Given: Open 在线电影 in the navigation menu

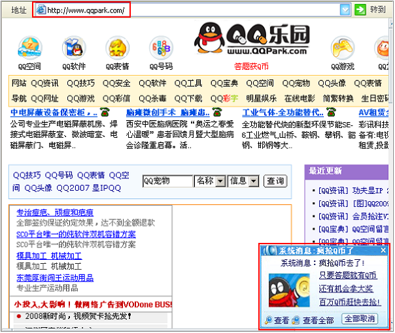Looking at the screenshot, I should (x=300, y=99).
